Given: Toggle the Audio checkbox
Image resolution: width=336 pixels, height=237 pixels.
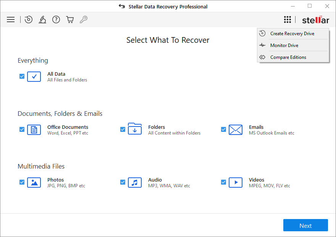Looking at the screenshot, I should (123, 182).
